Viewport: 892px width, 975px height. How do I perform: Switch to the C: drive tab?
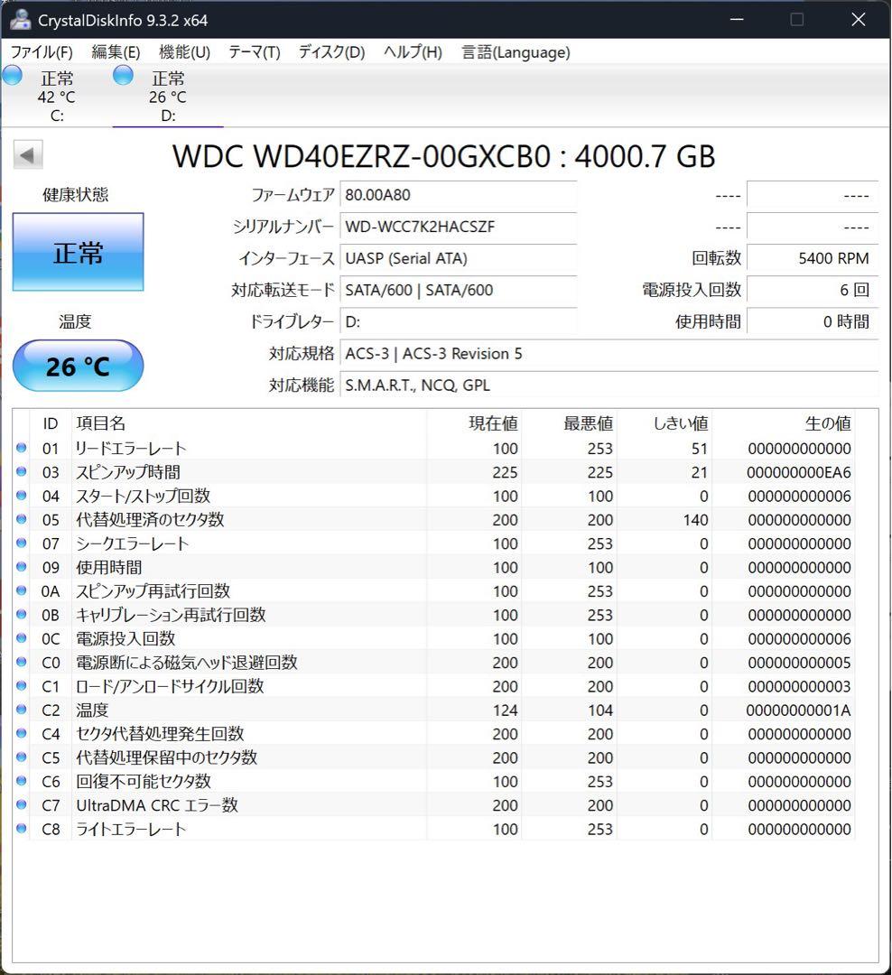tap(58, 97)
